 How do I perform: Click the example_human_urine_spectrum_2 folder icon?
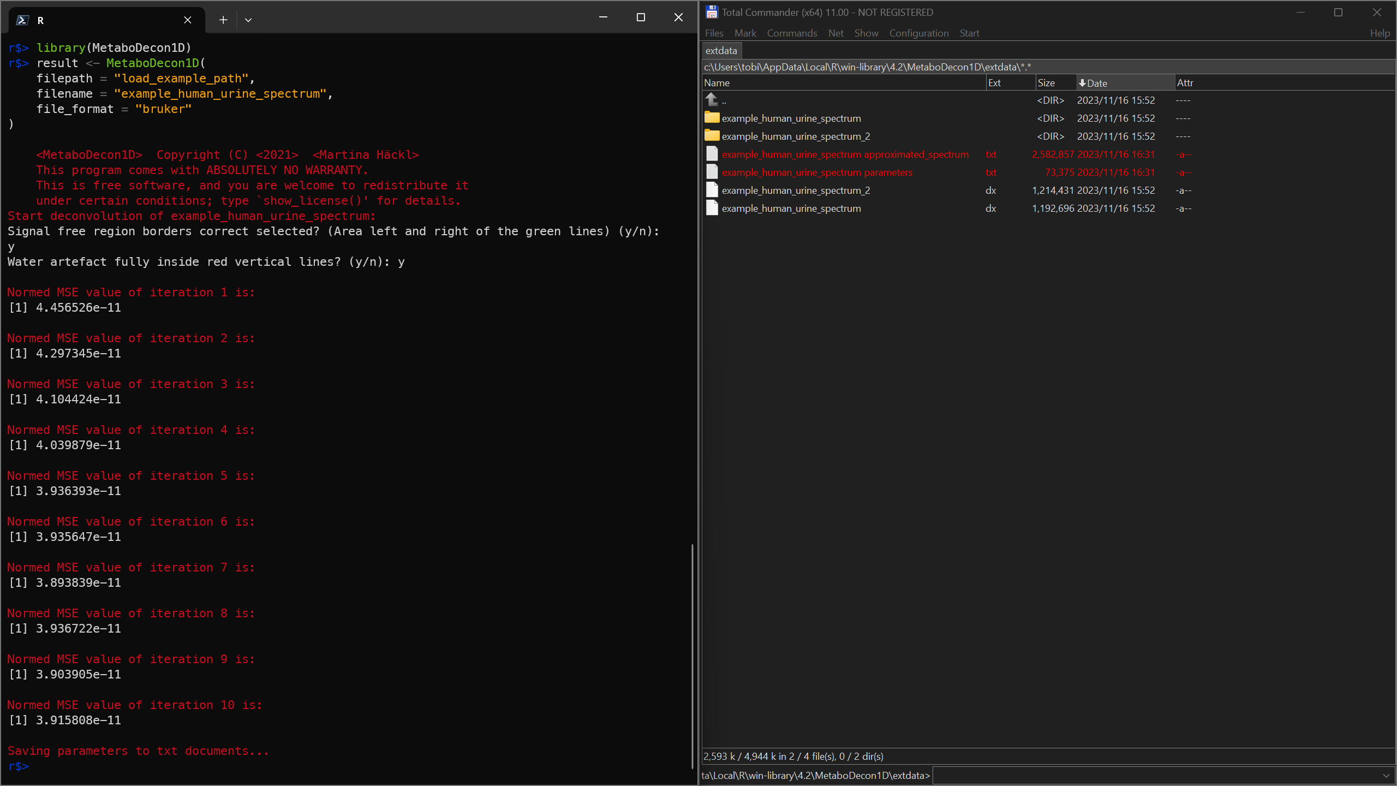click(712, 135)
